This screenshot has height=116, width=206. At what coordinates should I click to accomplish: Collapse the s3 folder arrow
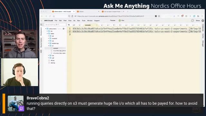[x=49, y=46]
